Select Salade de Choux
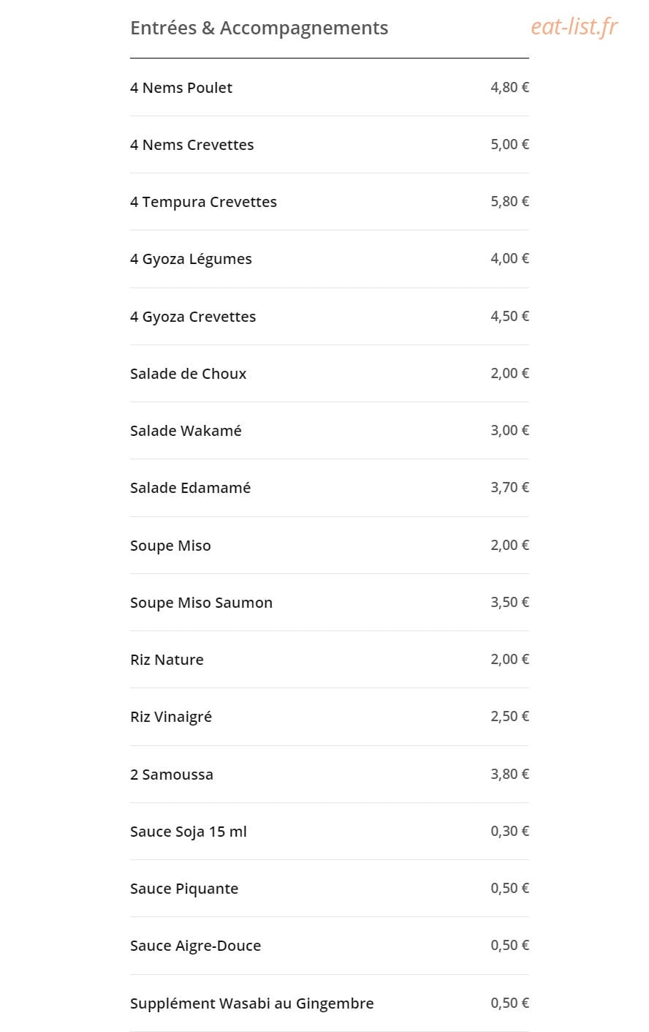 tap(329, 373)
